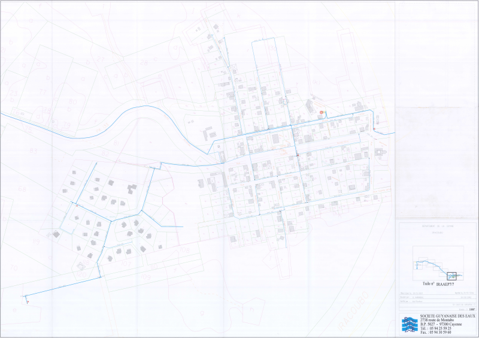
Task: Click the red valve marker on the right edge pipe
Action: (x=375, y=128)
